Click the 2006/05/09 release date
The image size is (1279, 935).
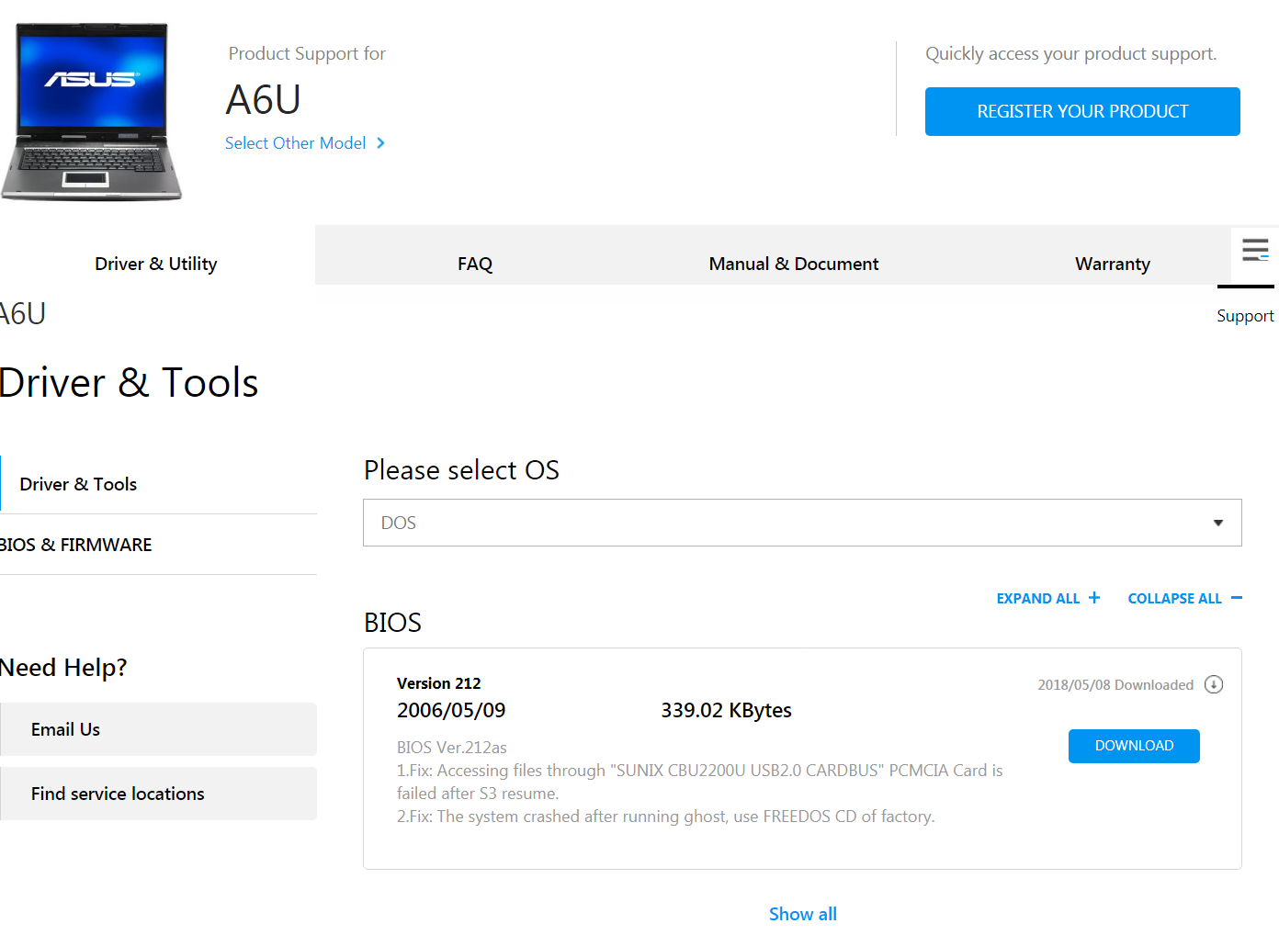pos(451,710)
